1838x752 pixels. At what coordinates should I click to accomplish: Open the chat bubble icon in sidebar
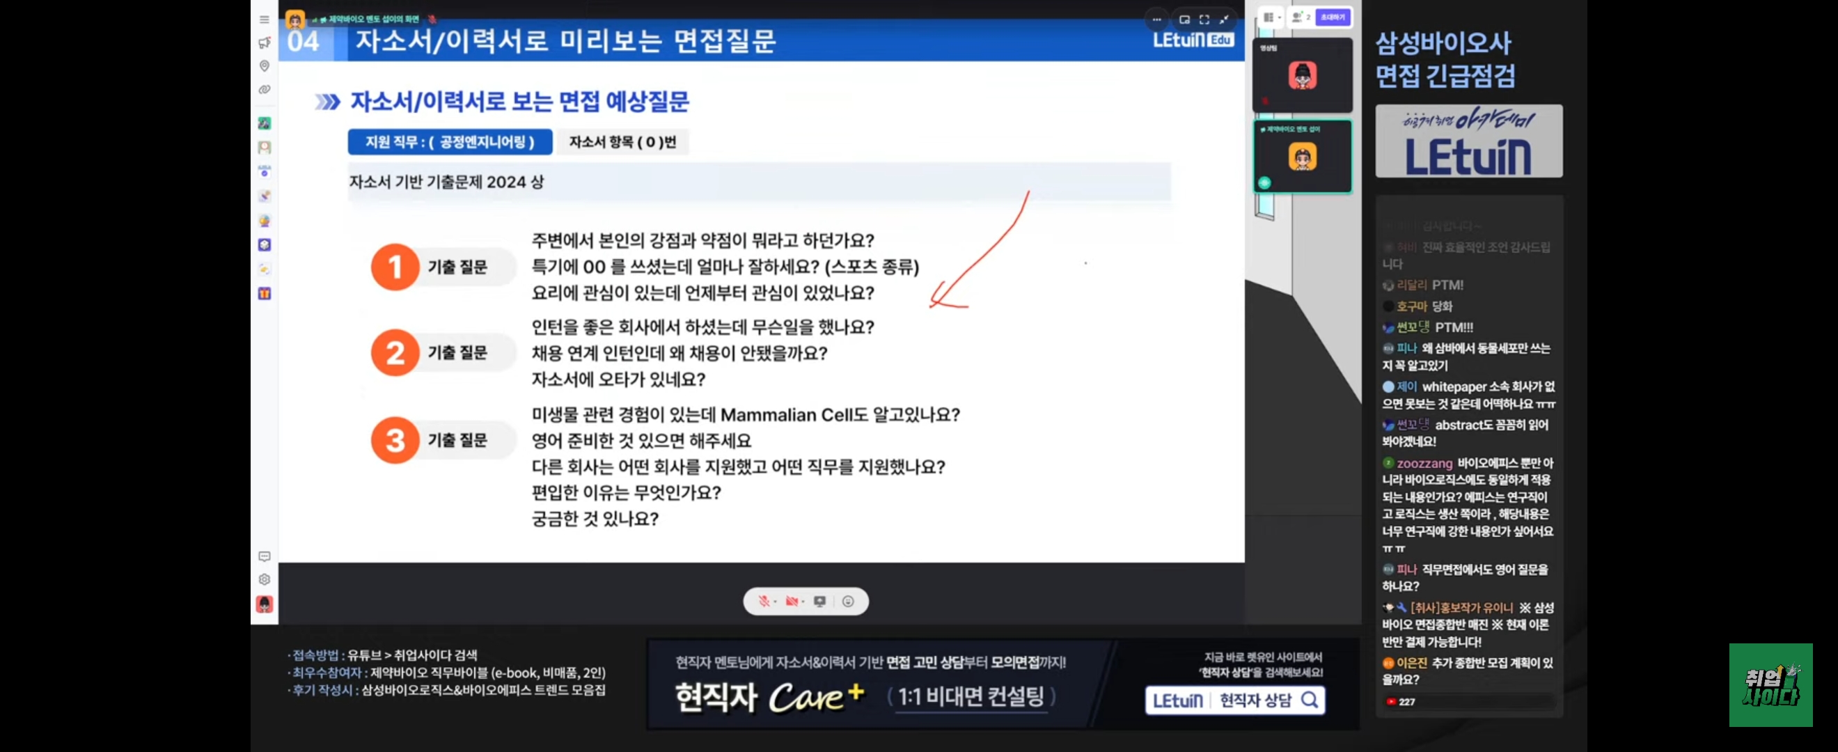point(264,556)
